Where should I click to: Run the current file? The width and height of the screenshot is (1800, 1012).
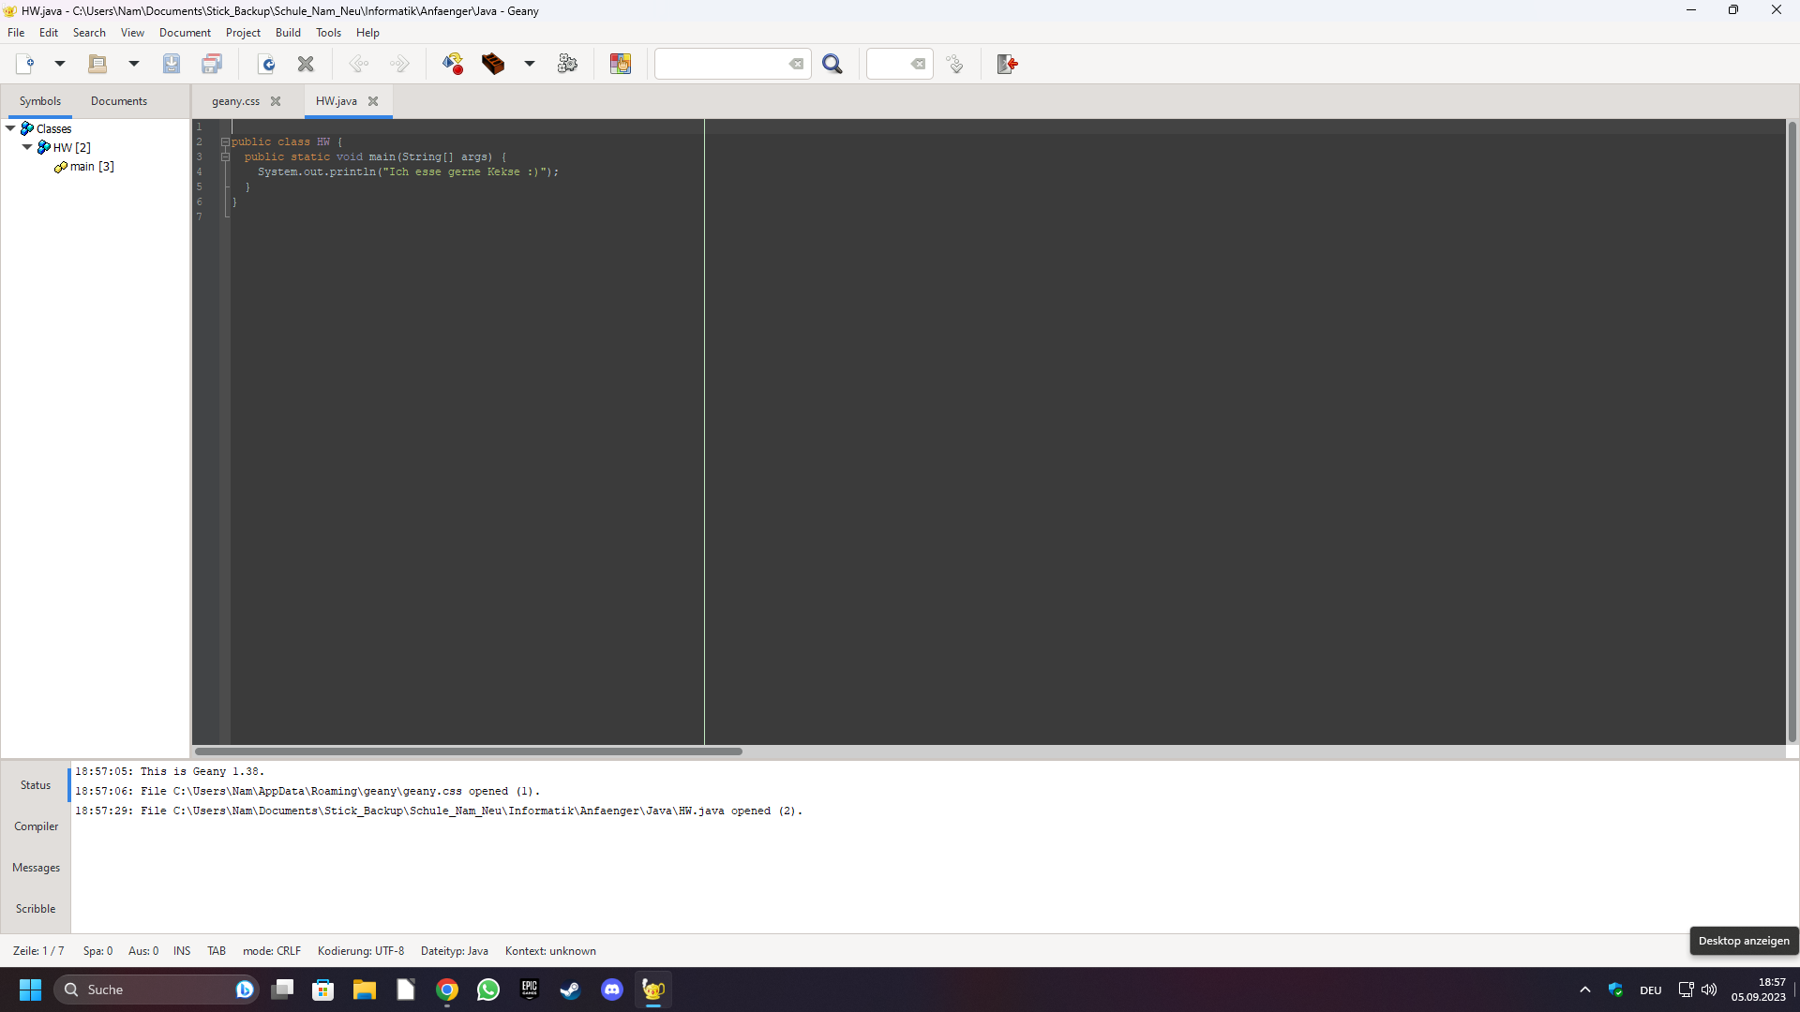point(567,64)
